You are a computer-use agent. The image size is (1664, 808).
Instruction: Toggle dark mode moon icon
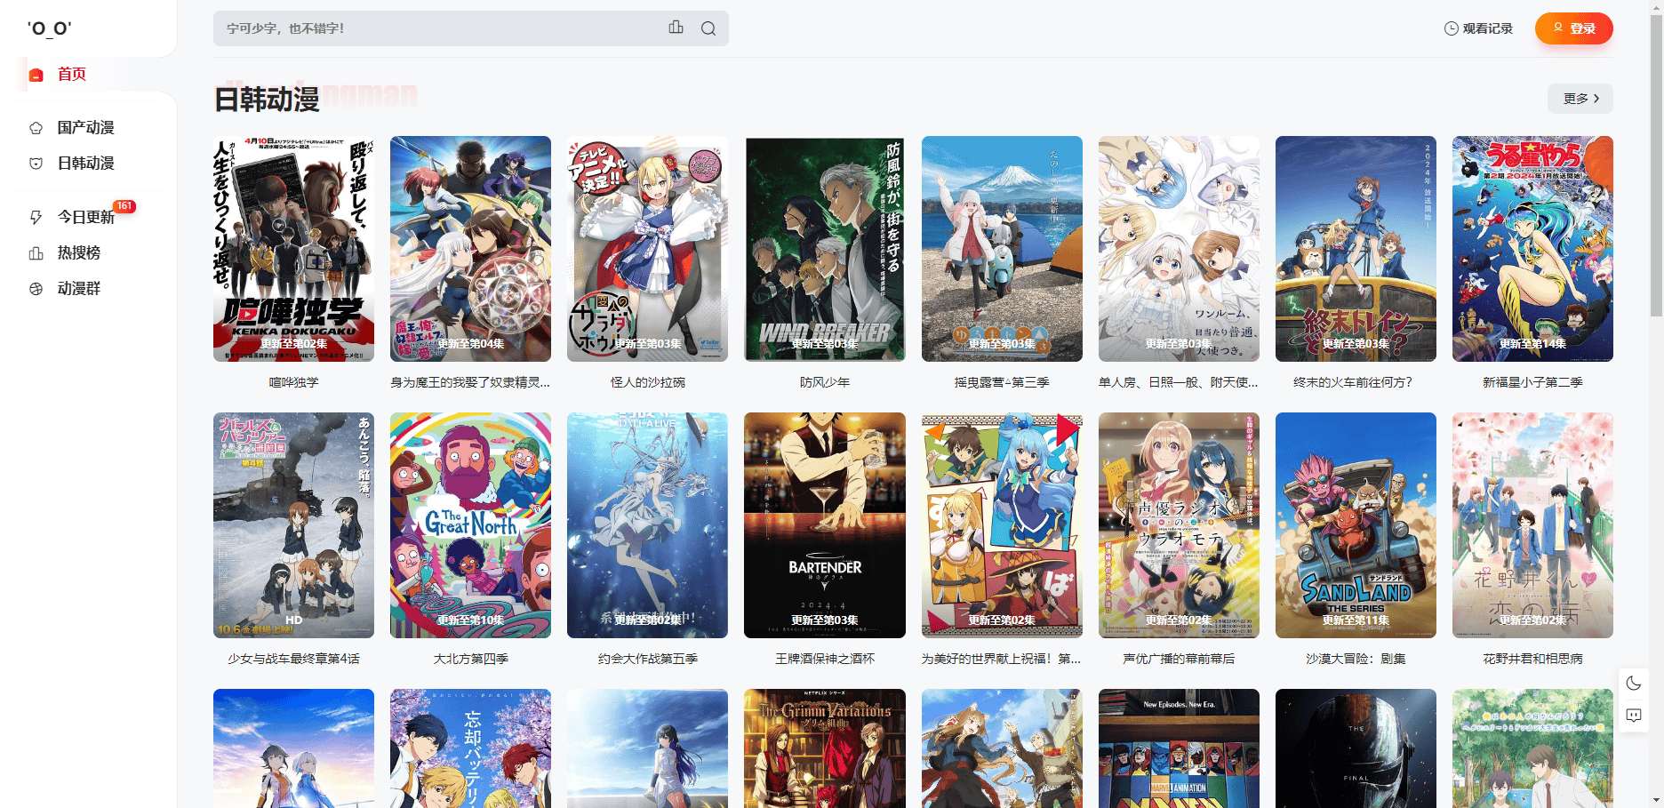1634,683
